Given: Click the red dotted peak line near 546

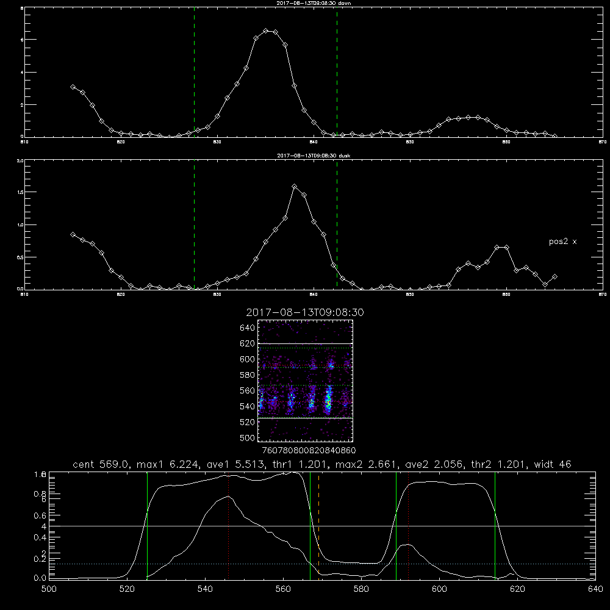Looking at the screenshot, I should click(x=228, y=525).
